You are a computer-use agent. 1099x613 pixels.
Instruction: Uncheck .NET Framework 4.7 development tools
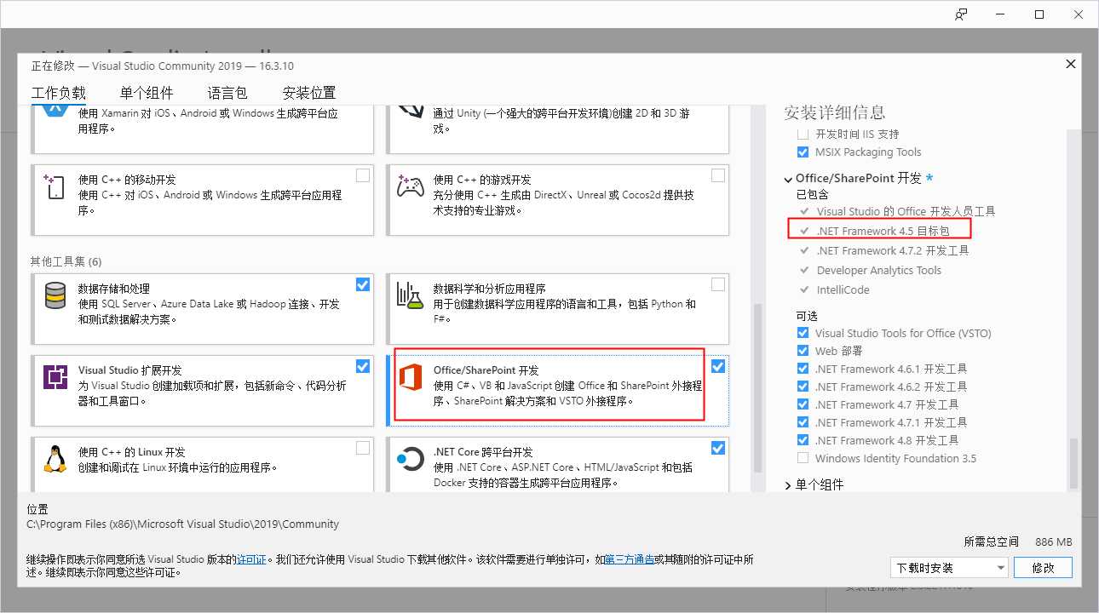803,404
